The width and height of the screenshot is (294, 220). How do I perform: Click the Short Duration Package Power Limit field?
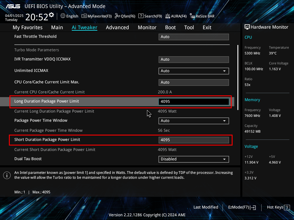(194, 140)
